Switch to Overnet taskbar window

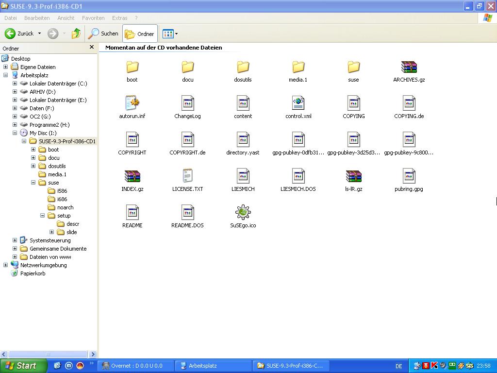tap(136, 366)
